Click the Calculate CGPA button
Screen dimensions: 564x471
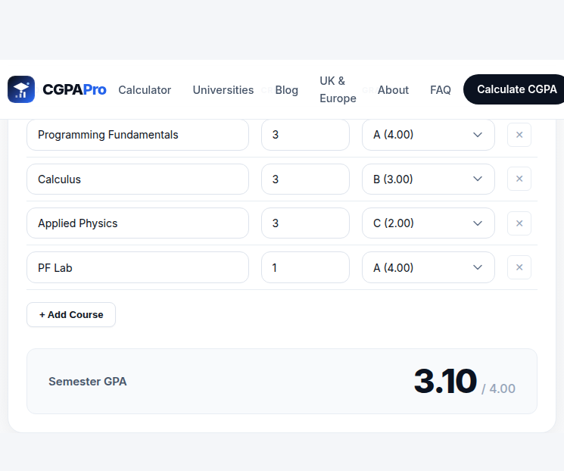(x=514, y=89)
